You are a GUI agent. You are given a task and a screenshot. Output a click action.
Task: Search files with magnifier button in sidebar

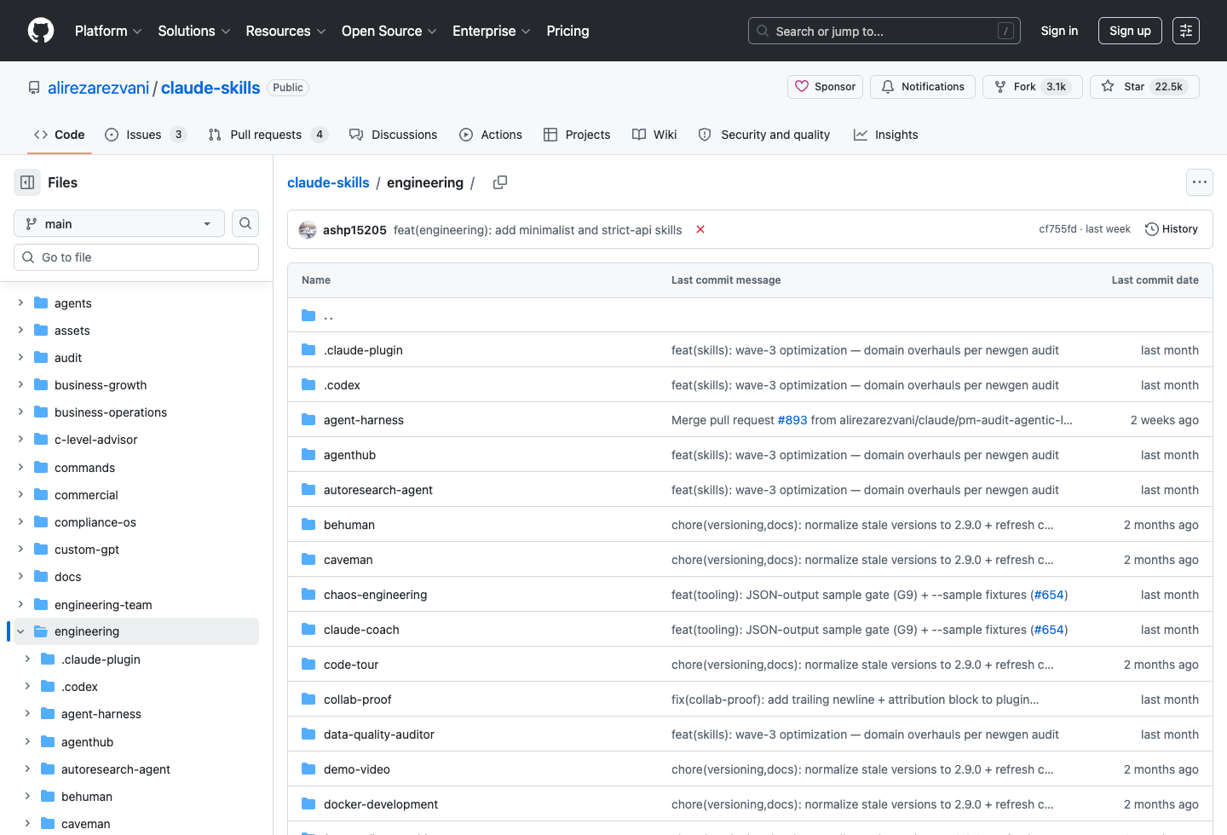(245, 223)
